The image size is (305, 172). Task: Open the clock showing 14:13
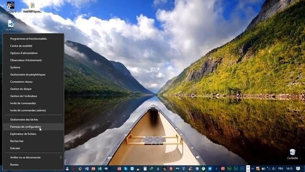(289, 169)
